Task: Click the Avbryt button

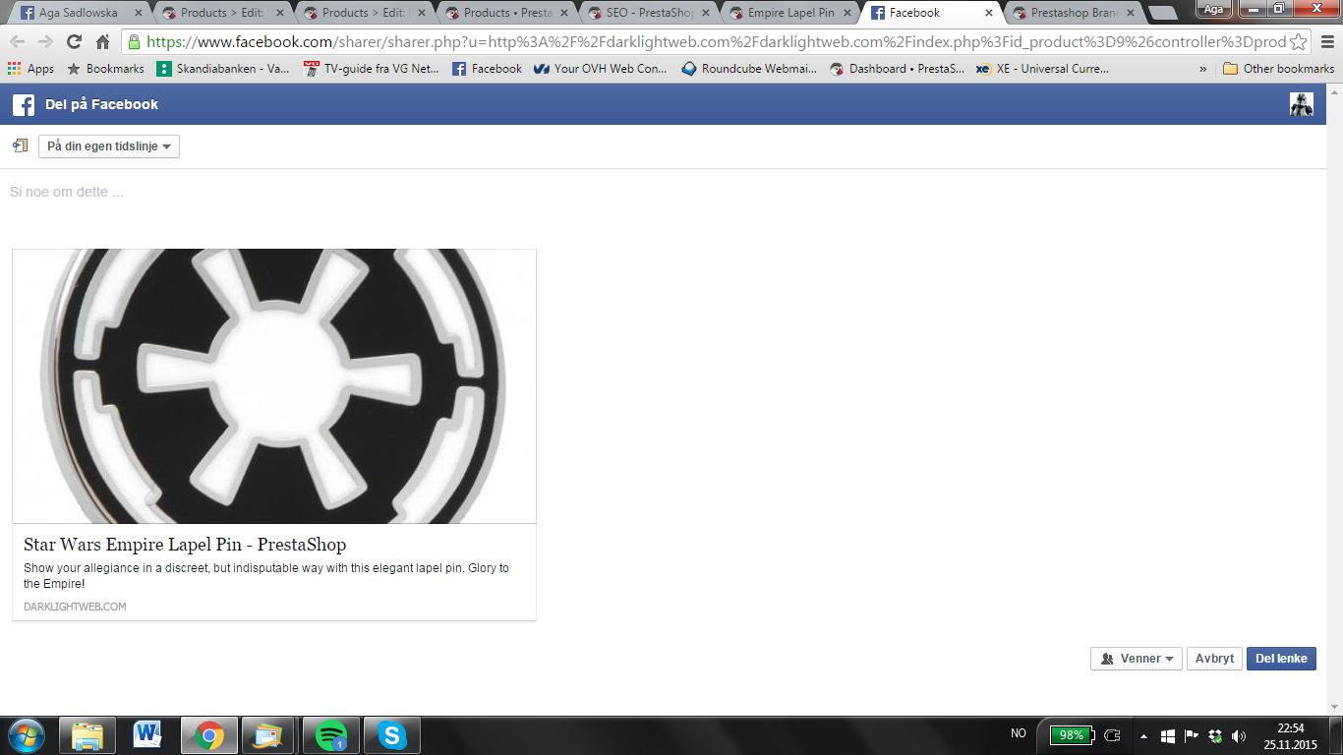Action: click(1214, 659)
